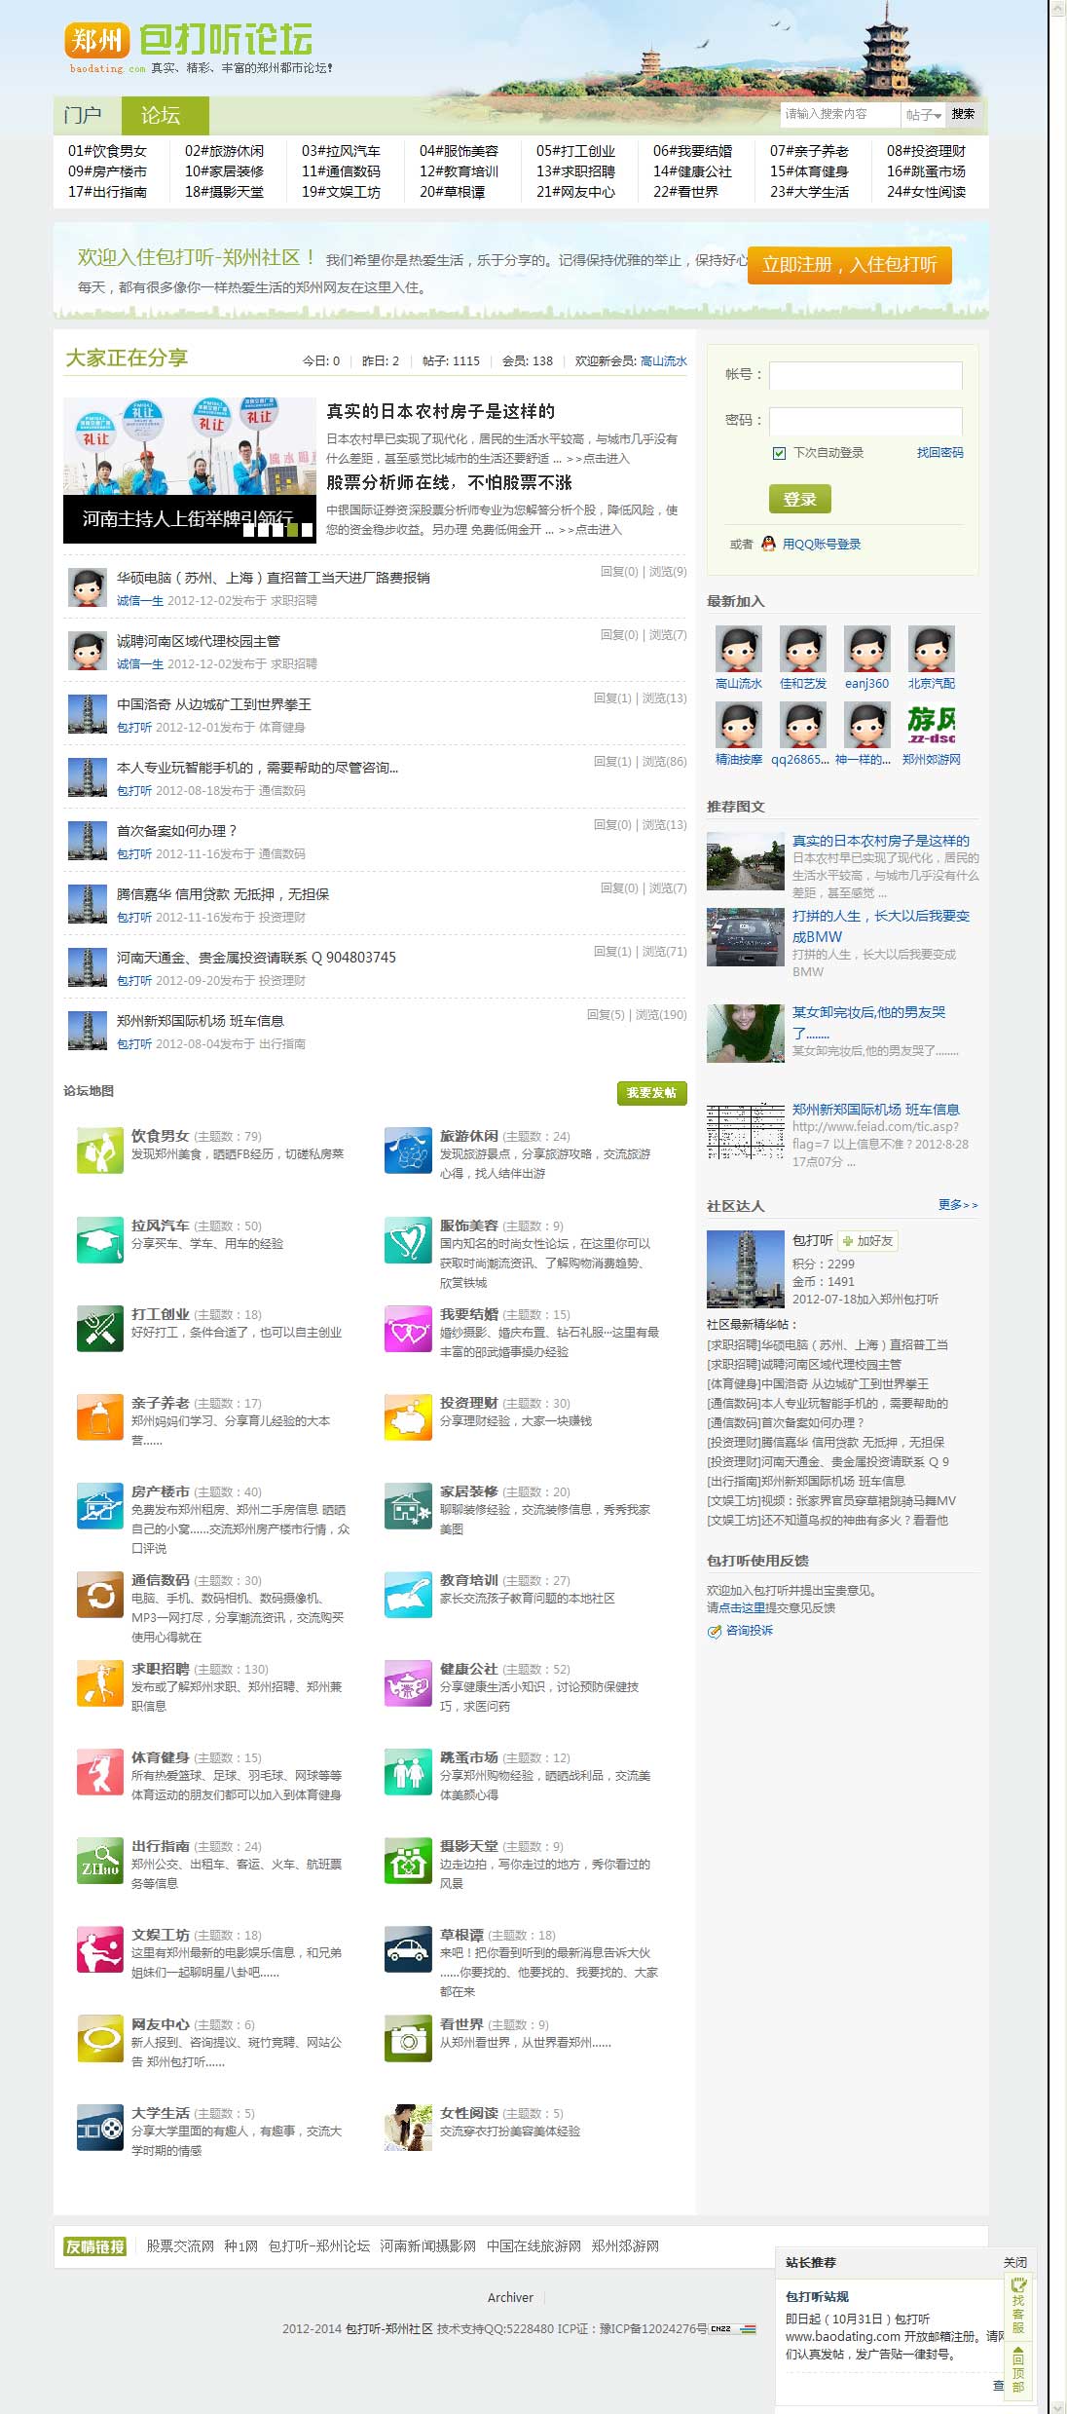1067x2414 pixels.
Task: Open 包打听 avatar in 社区达人
Action: point(745,1268)
